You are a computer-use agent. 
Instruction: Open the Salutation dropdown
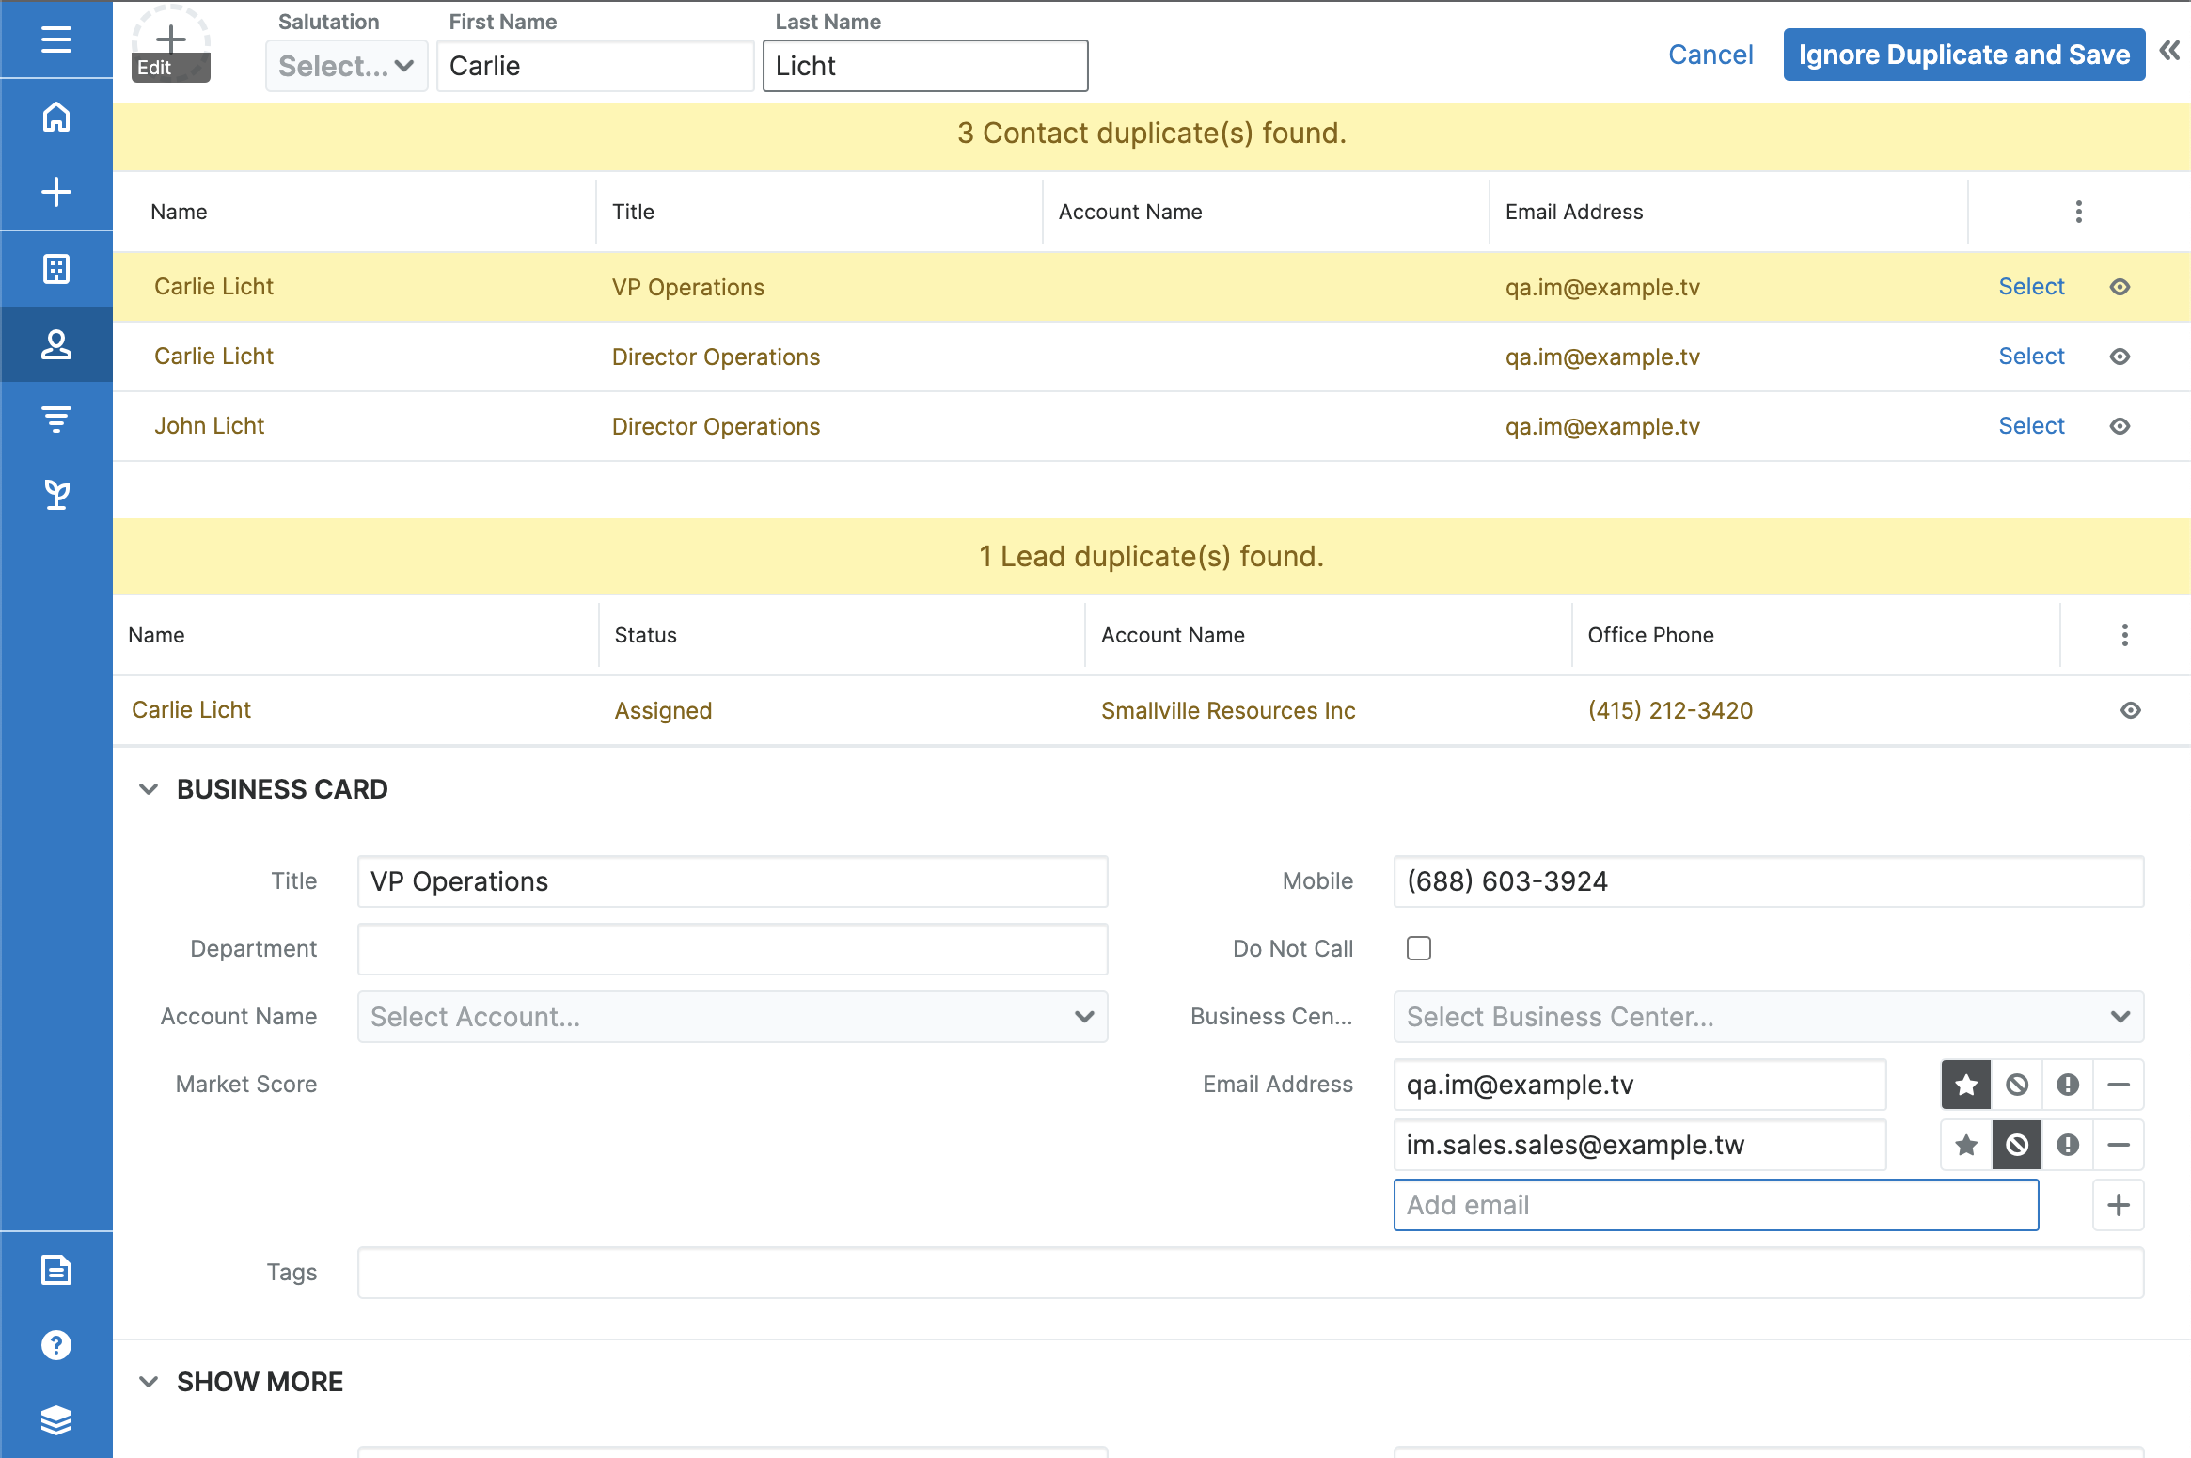[346, 66]
